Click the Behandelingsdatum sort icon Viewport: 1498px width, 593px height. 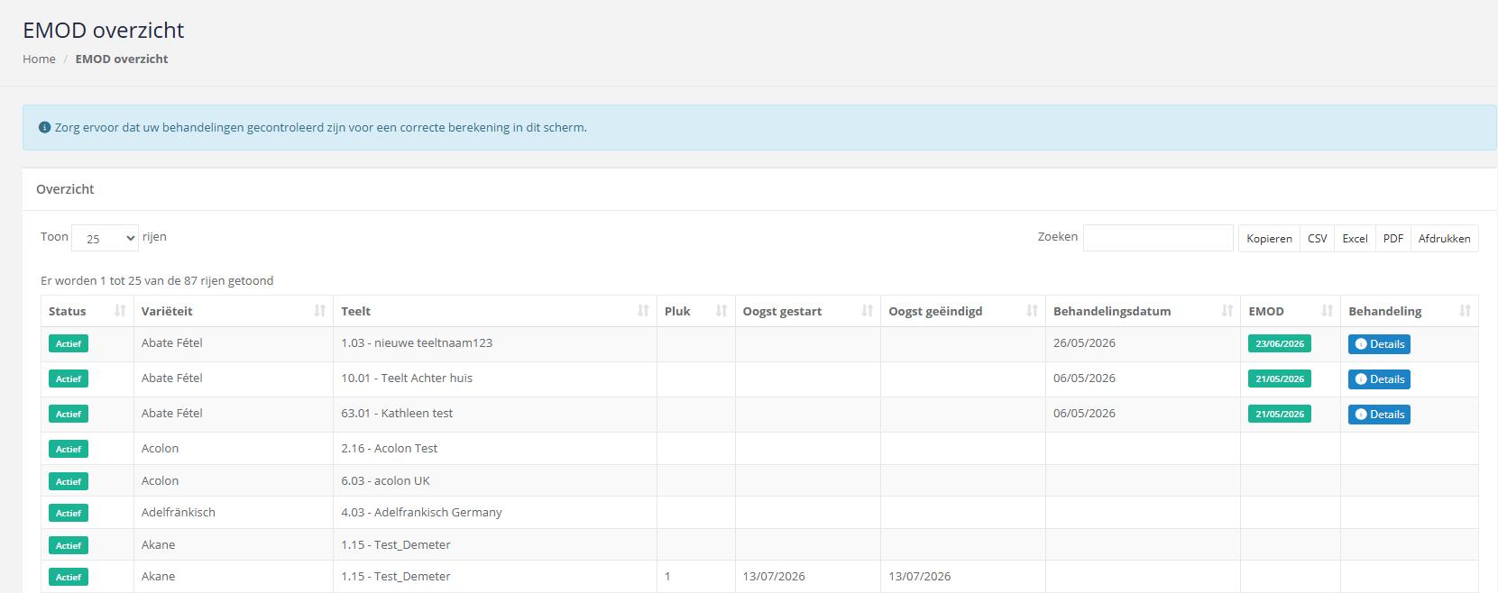pos(1227,311)
